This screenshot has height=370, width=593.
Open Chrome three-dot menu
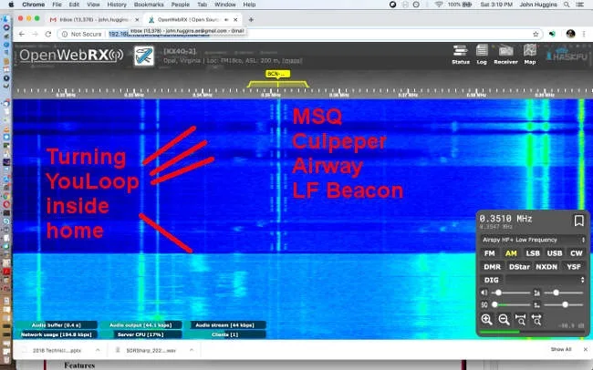(x=584, y=34)
